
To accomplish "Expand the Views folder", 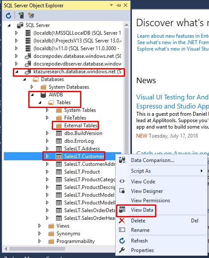I will (40, 226).
